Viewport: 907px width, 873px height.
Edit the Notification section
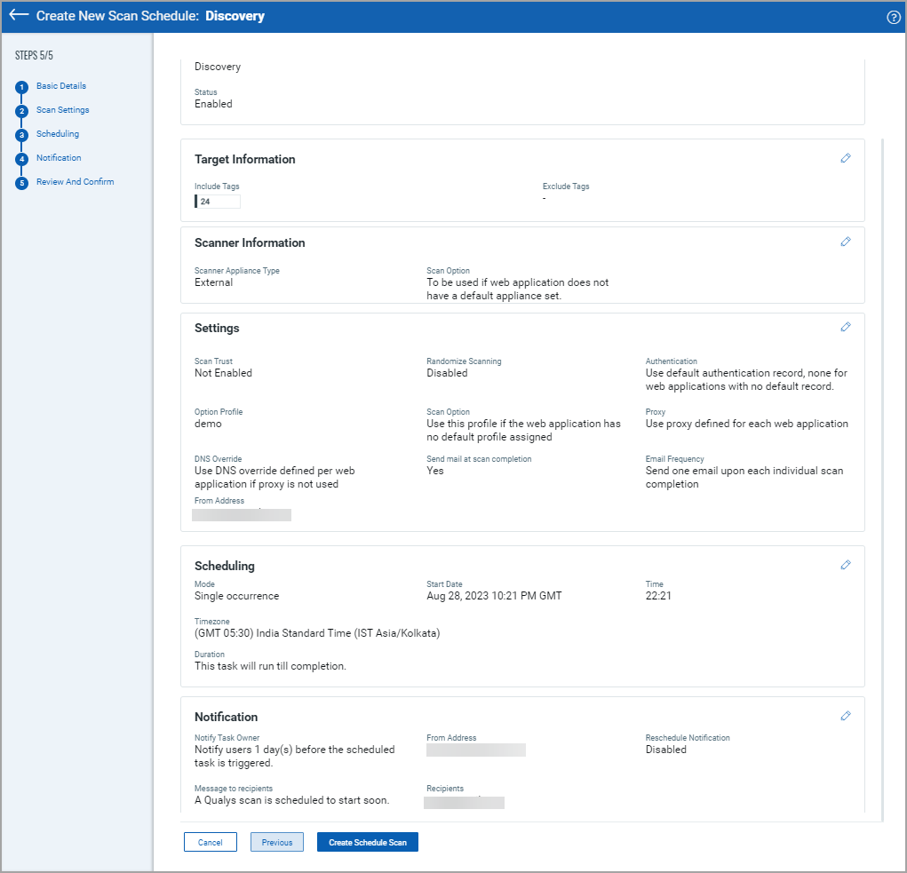point(845,716)
